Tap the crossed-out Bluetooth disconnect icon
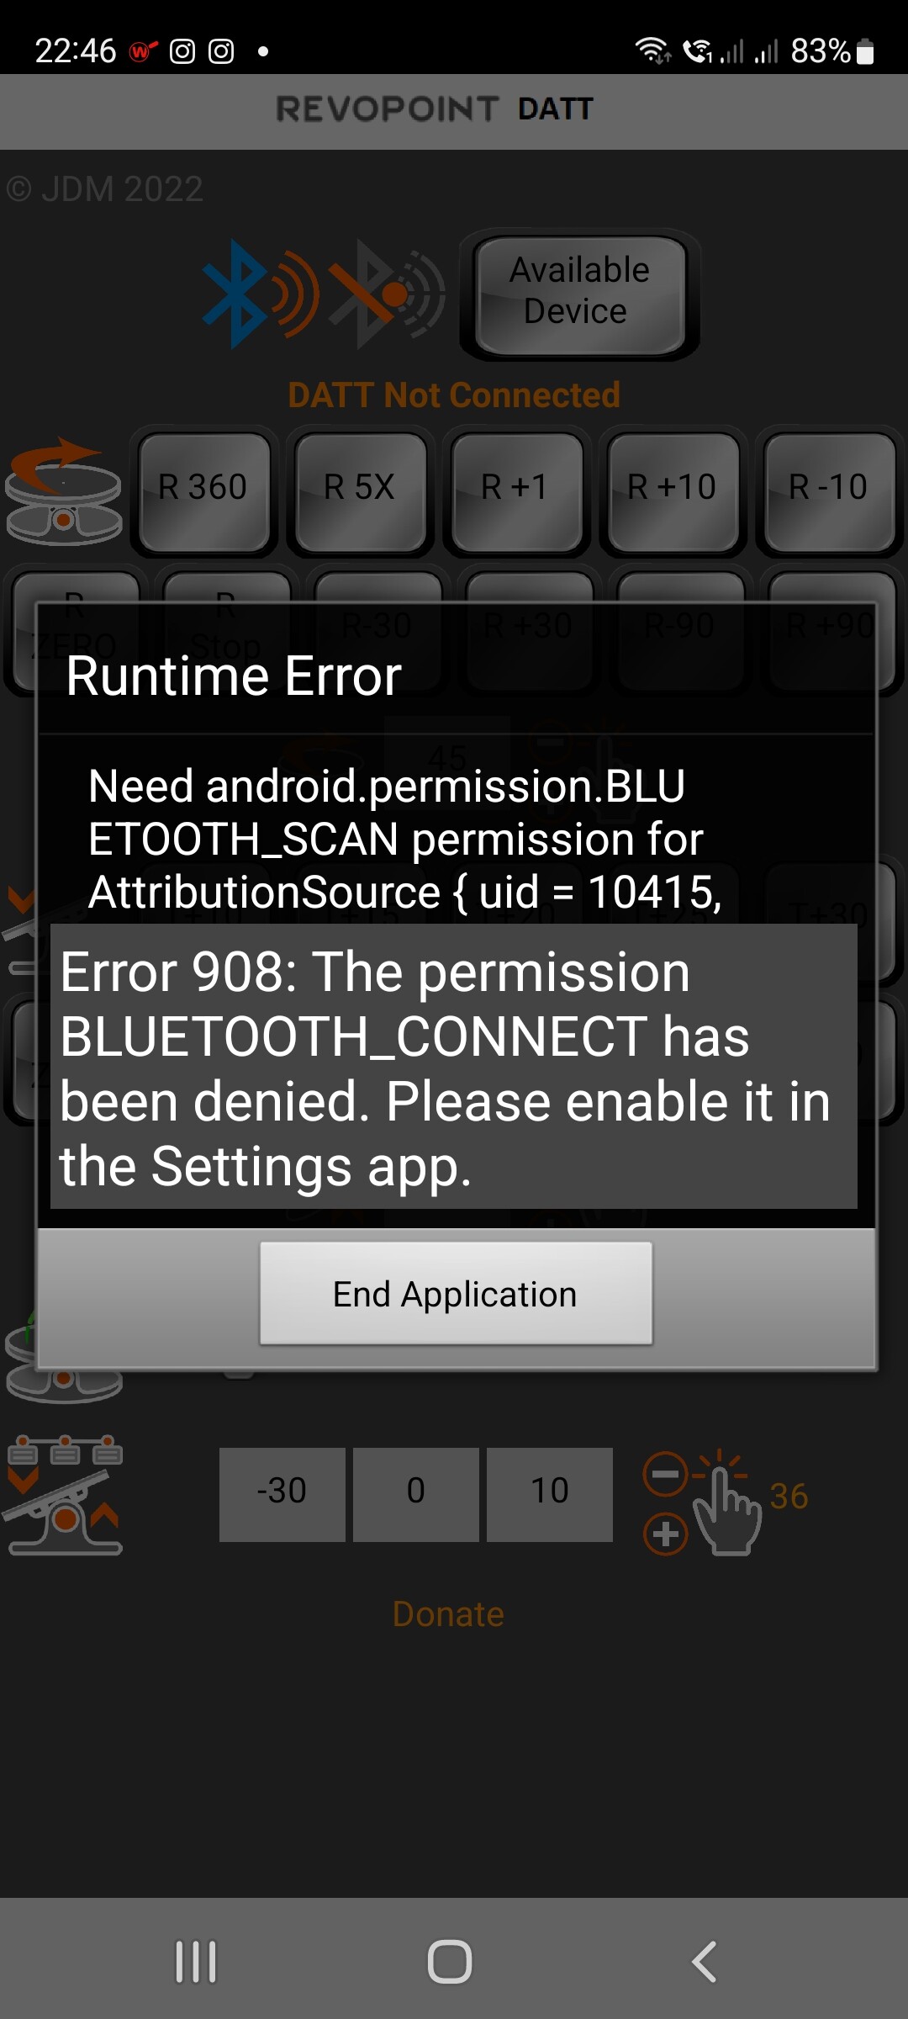The image size is (908, 2019). [x=387, y=294]
